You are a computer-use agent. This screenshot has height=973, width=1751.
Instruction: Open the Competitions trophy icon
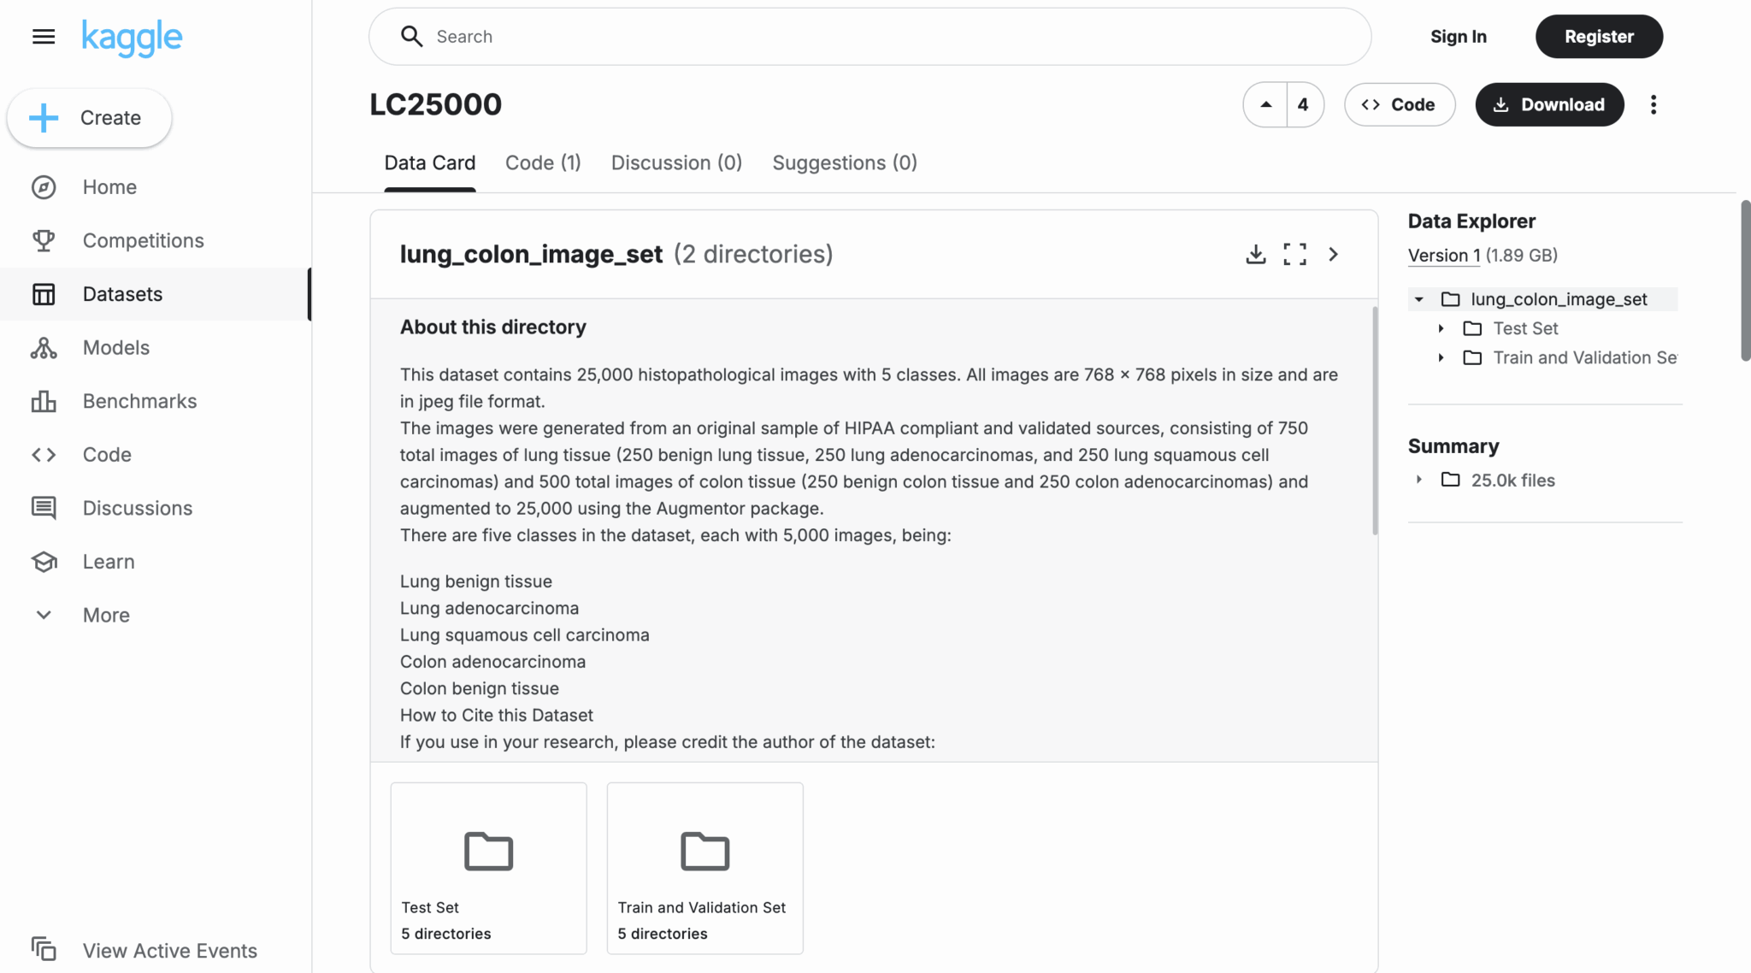[x=44, y=240]
